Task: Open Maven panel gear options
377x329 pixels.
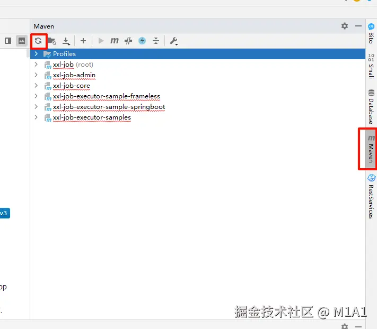Action: (345, 26)
